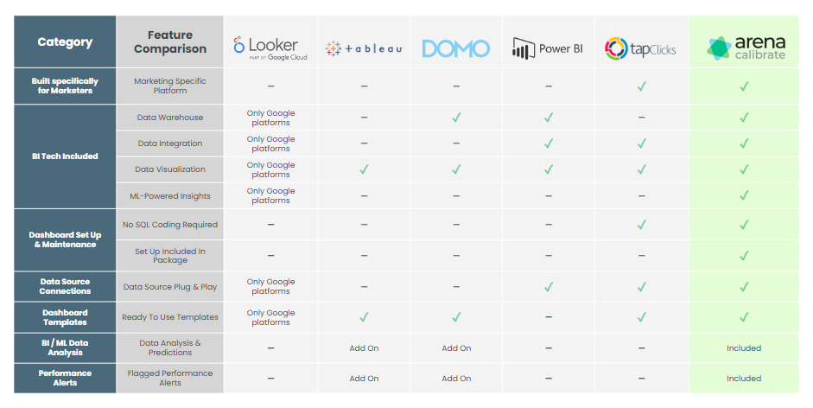Click the Tableau logo
The height and width of the screenshot is (408, 813).
364,48
